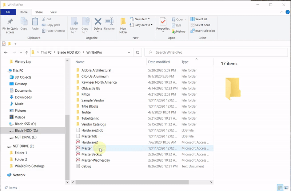
Task: Expand Properties dropdown arrow
Action: 163,32
